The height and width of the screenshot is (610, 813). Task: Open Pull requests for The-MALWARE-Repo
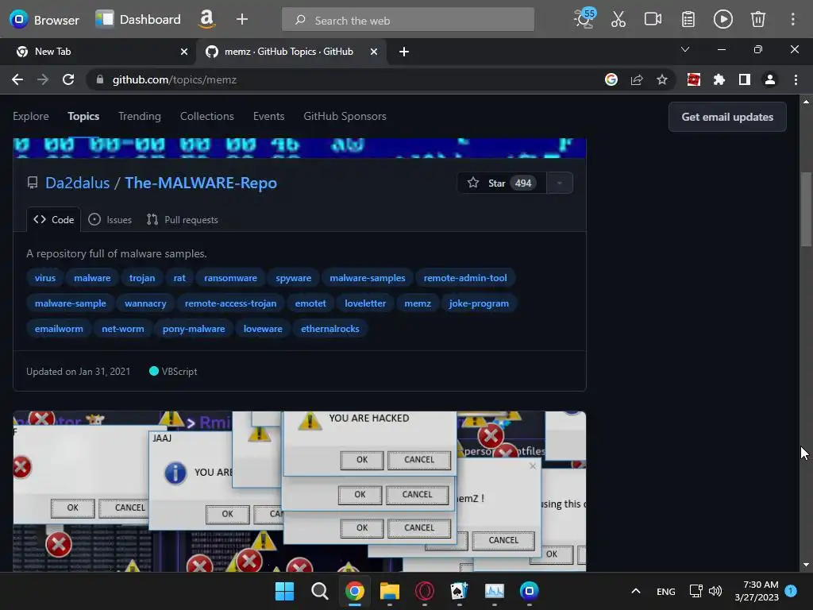point(182,219)
